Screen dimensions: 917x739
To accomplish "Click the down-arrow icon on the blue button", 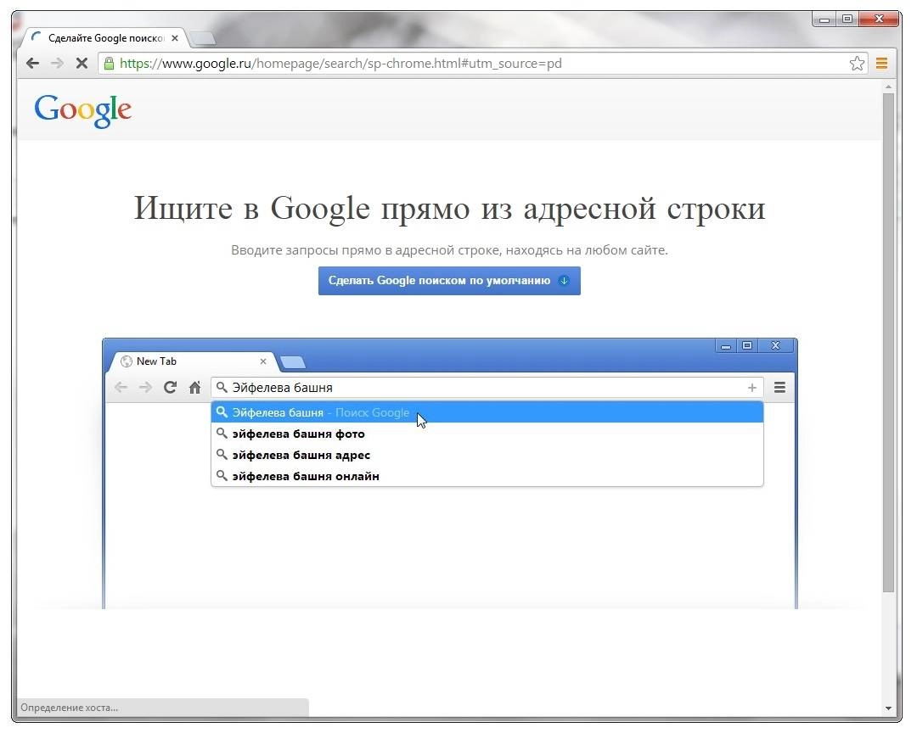I will click(564, 281).
